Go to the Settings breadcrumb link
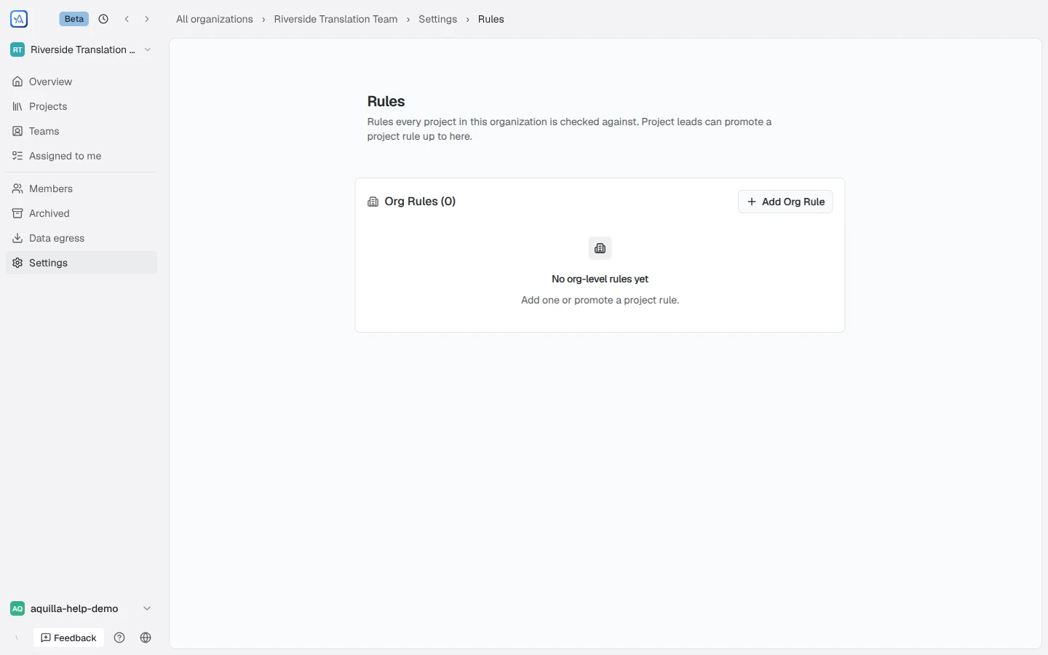1048x655 pixels. point(437,19)
